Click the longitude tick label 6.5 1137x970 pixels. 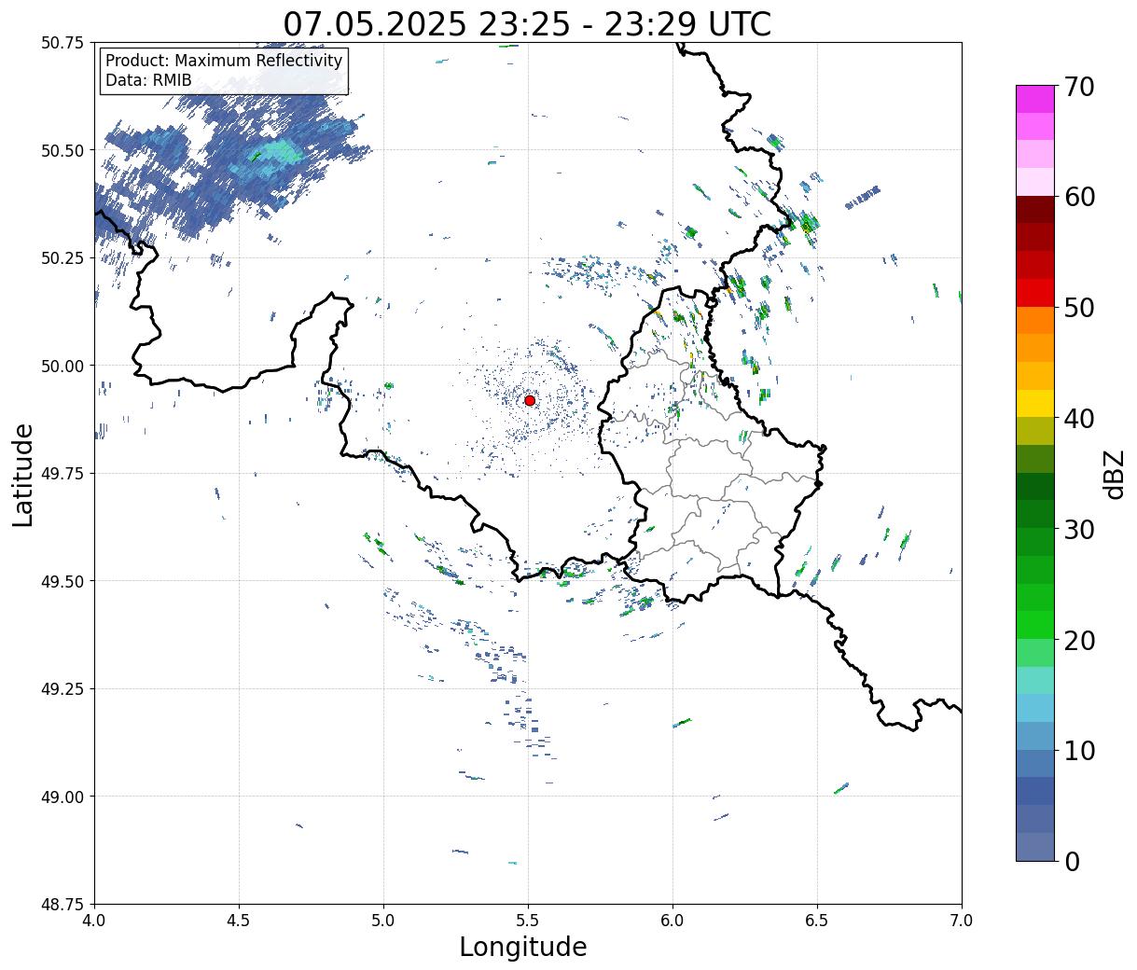point(817,921)
